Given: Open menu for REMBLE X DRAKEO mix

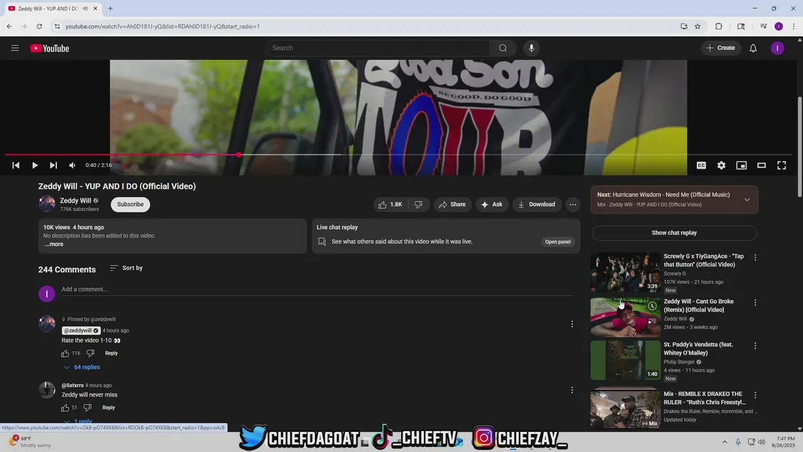Looking at the screenshot, I should click(x=755, y=395).
